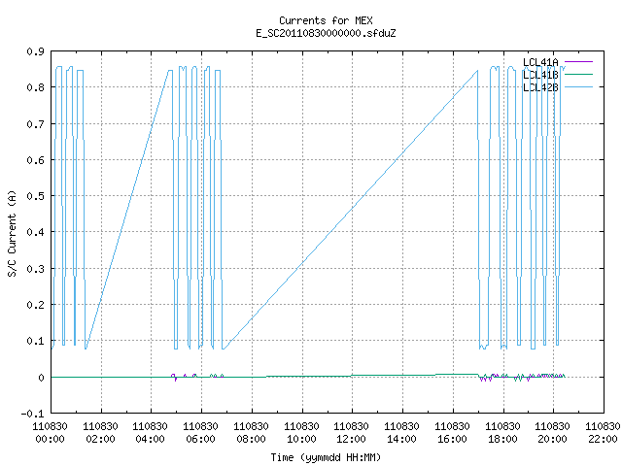Click the 0.2 y-axis tick label

(35, 305)
